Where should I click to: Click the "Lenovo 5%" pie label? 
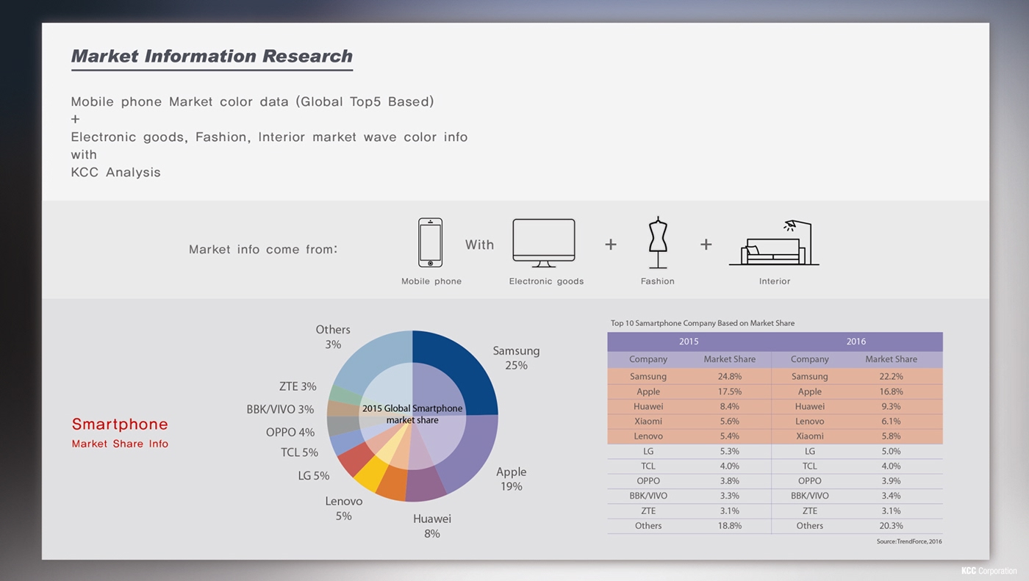(x=344, y=508)
